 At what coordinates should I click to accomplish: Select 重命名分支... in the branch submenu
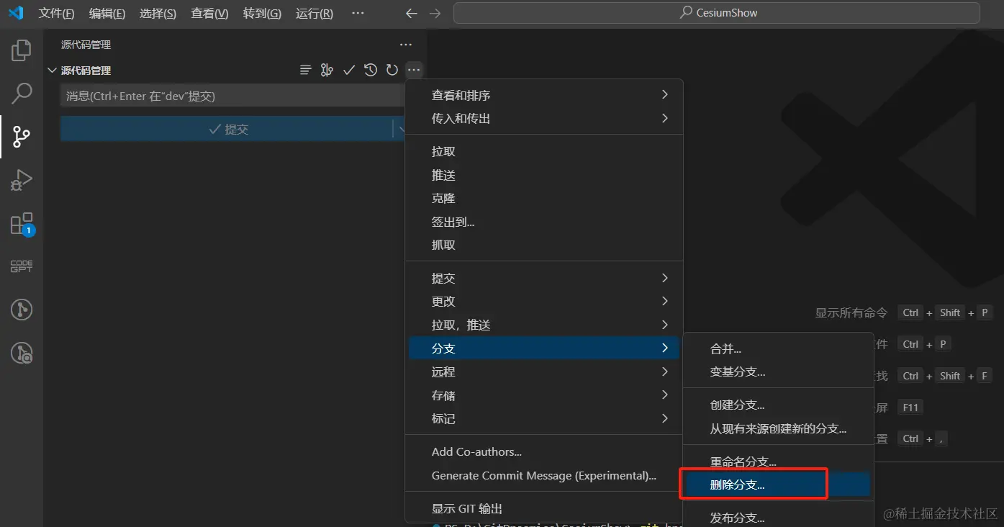778,461
